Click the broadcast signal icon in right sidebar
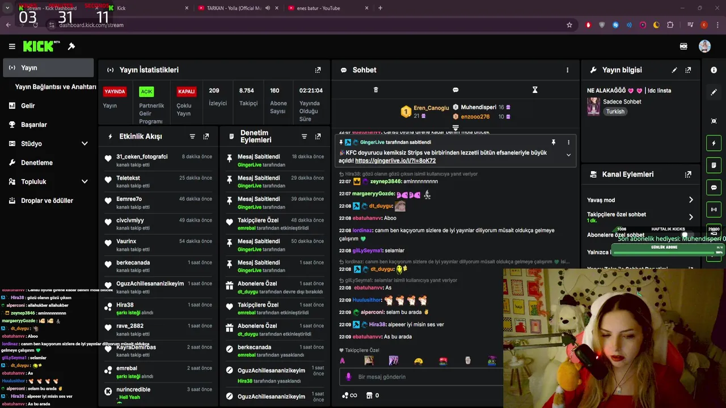This screenshot has width=726, height=408. pos(714,209)
